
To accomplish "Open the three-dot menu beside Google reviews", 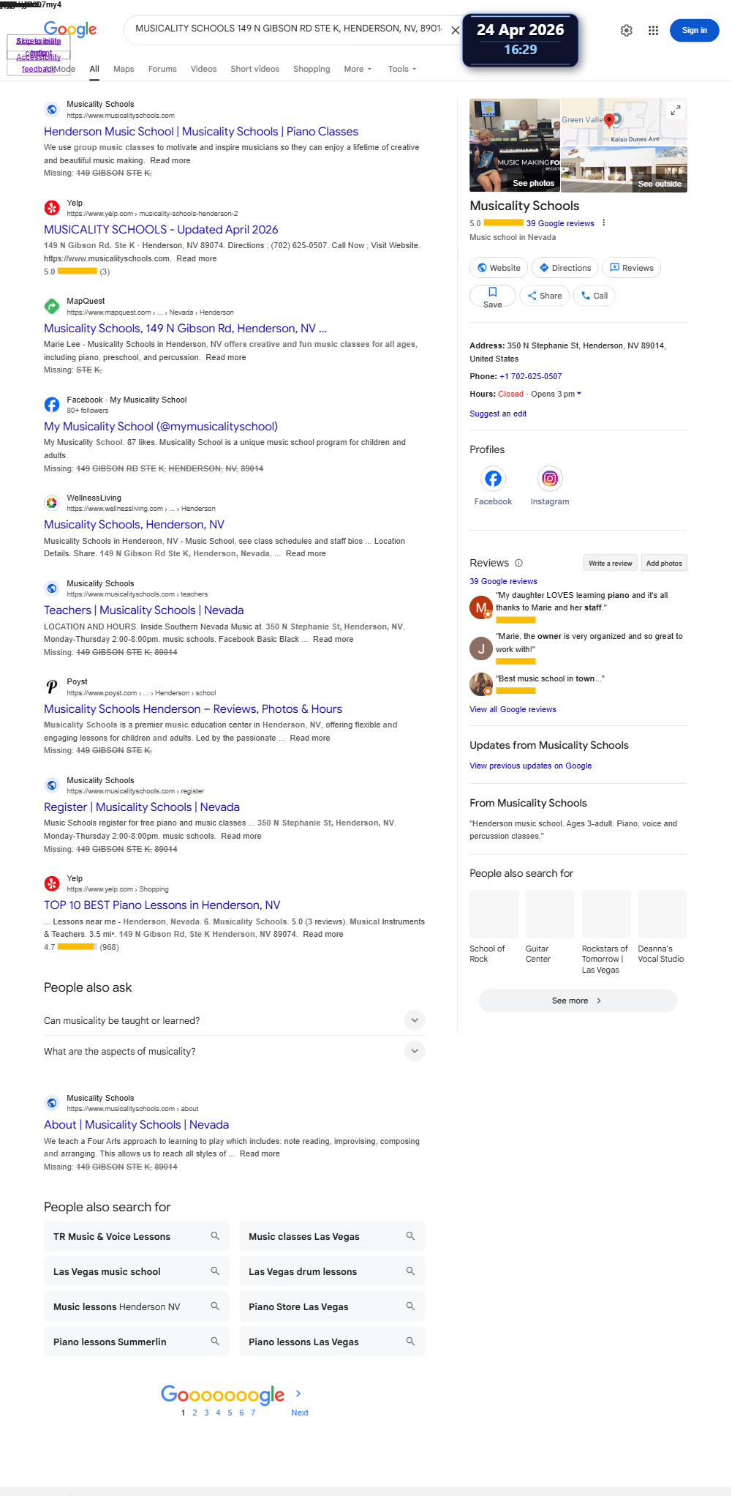I will point(603,223).
